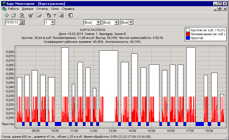The width and height of the screenshot is (229, 140).
Task: Click the info diamond toolbar icon
Action: pos(7,15)
